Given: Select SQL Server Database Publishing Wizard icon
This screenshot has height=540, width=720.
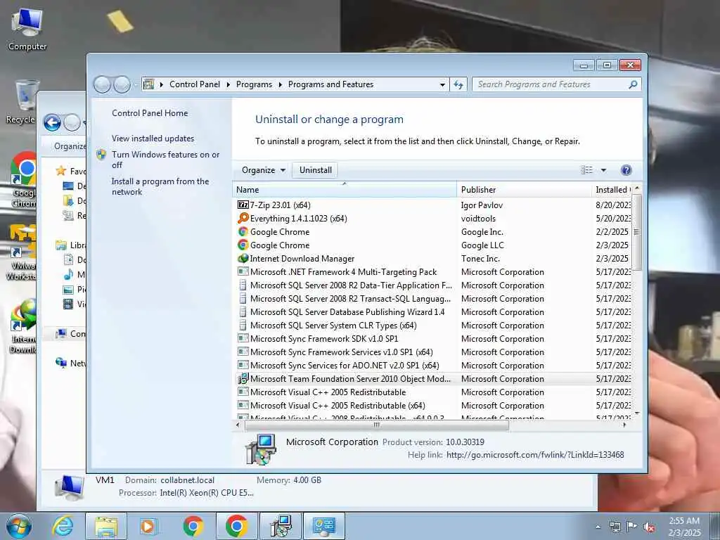Looking at the screenshot, I should pos(243,311).
